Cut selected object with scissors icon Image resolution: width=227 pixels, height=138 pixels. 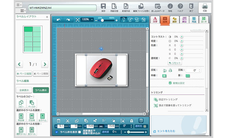click(67, 120)
